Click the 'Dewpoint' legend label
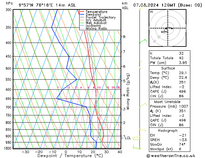Screen dimensions: 205x158 (94, 15)
